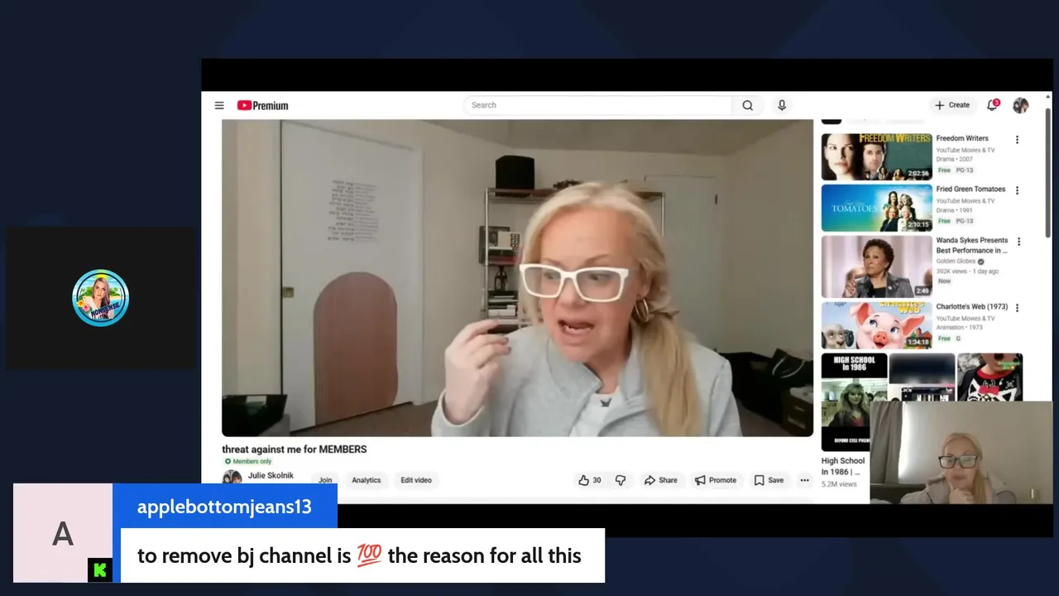The image size is (1059, 596).
Task: Click the 'Members only' badge
Action: tap(248, 461)
